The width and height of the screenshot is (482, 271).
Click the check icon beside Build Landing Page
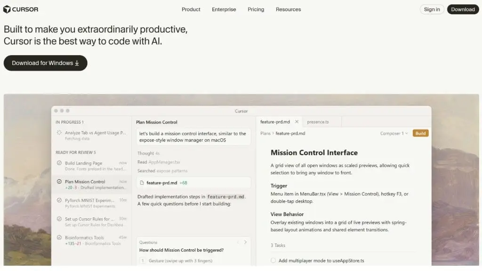(x=59, y=163)
